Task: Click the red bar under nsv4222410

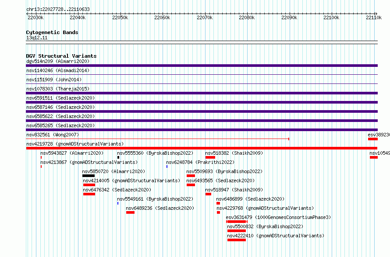Action: pyautogui.click(x=237, y=240)
